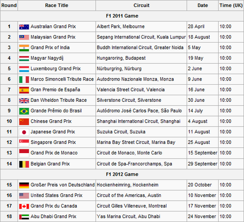Click the Hungaroring, Budapest circuit cell
244x222 pixels.
[x=141, y=58]
